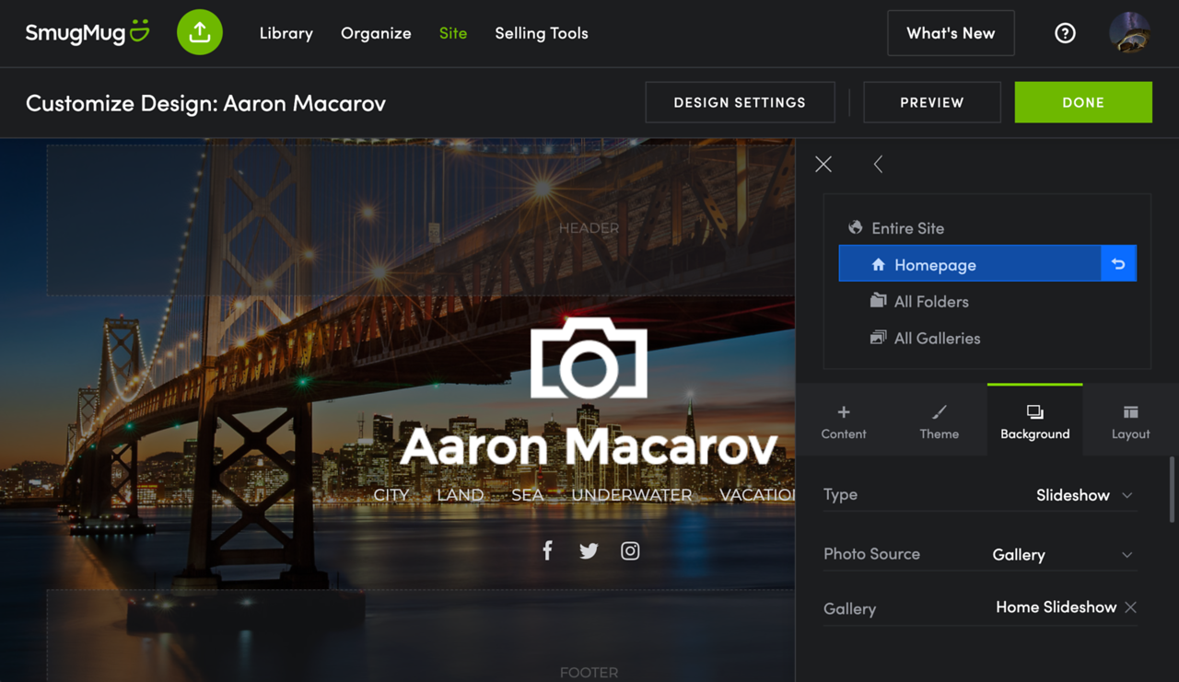This screenshot has height=682, width=1179.
Task: Click the FOOTER section label
Action: pyautogui.click(x=589, y=673)
